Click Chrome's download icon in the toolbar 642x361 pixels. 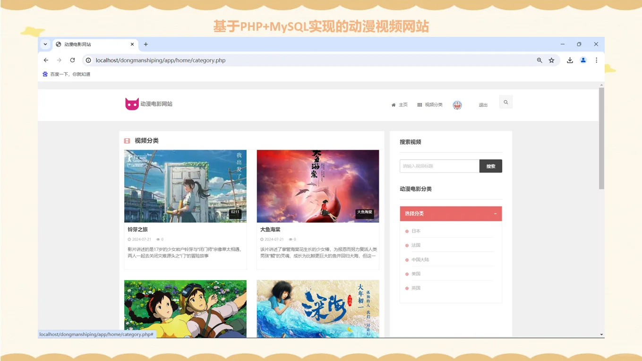569,60
